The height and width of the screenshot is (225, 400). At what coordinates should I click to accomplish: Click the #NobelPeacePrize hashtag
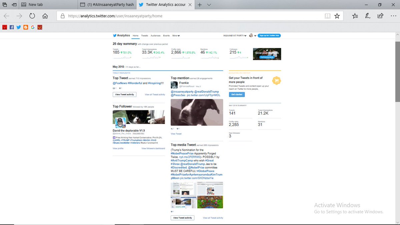tap(182, 154)
